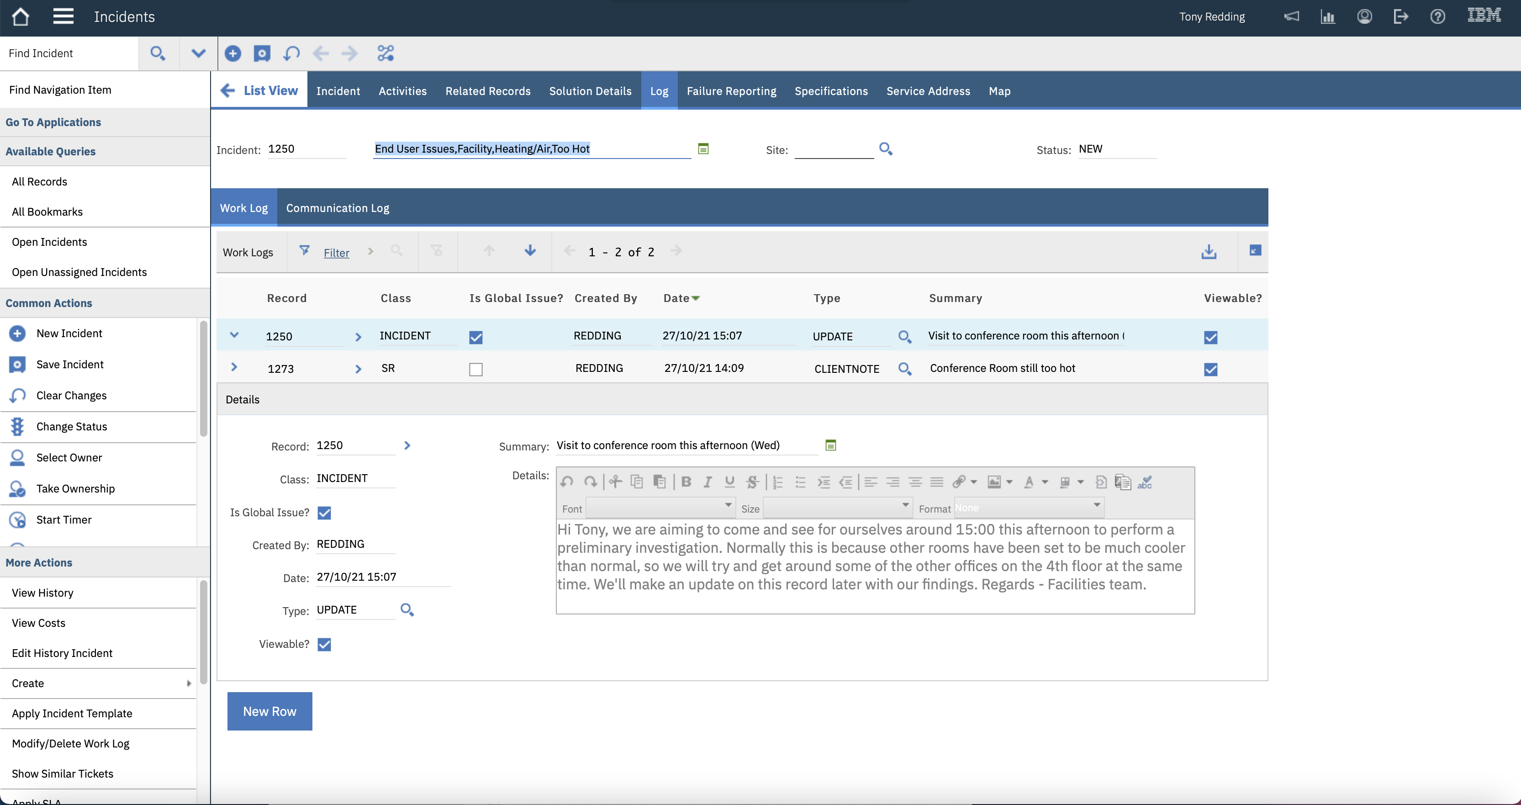Open the magnifier next to the Site field
This screenshot has height=805, width=1521.
pyautogui.click(x=885, y=149)
